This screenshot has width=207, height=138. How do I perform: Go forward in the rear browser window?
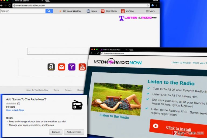6,6
